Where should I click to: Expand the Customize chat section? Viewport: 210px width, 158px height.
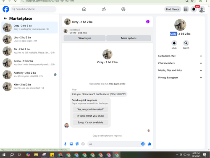point(180,56)
